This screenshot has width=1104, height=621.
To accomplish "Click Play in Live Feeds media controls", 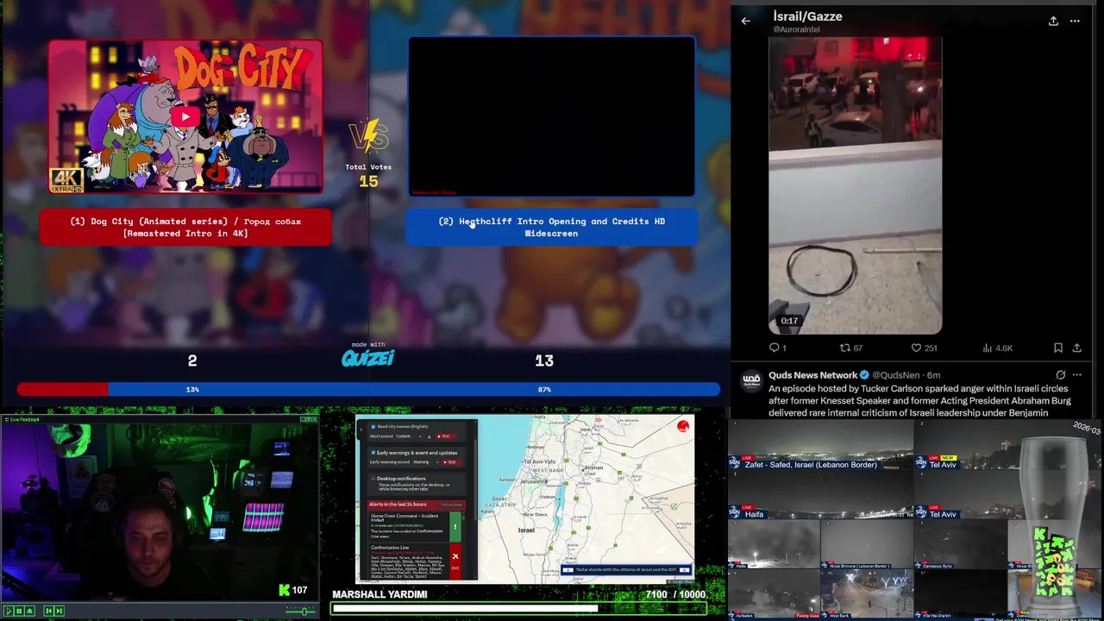I will [9, 611].
